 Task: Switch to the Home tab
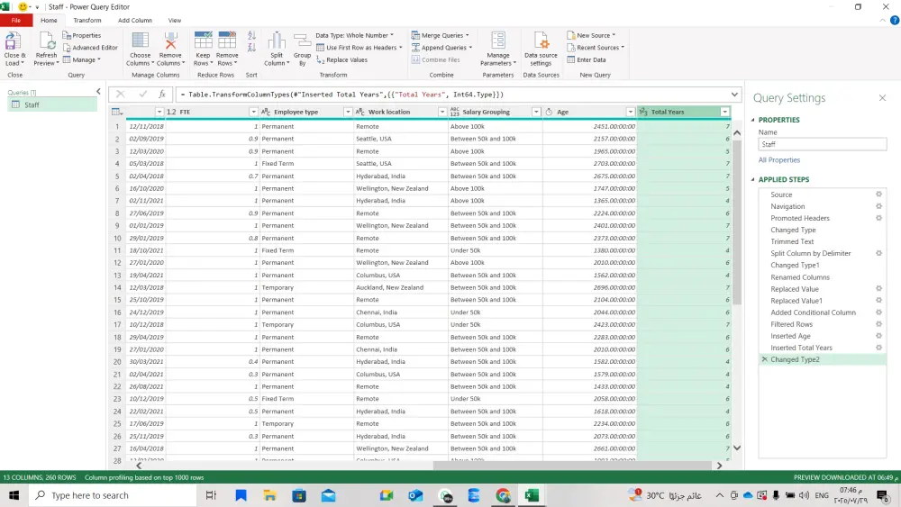click(x=49, y=20)
